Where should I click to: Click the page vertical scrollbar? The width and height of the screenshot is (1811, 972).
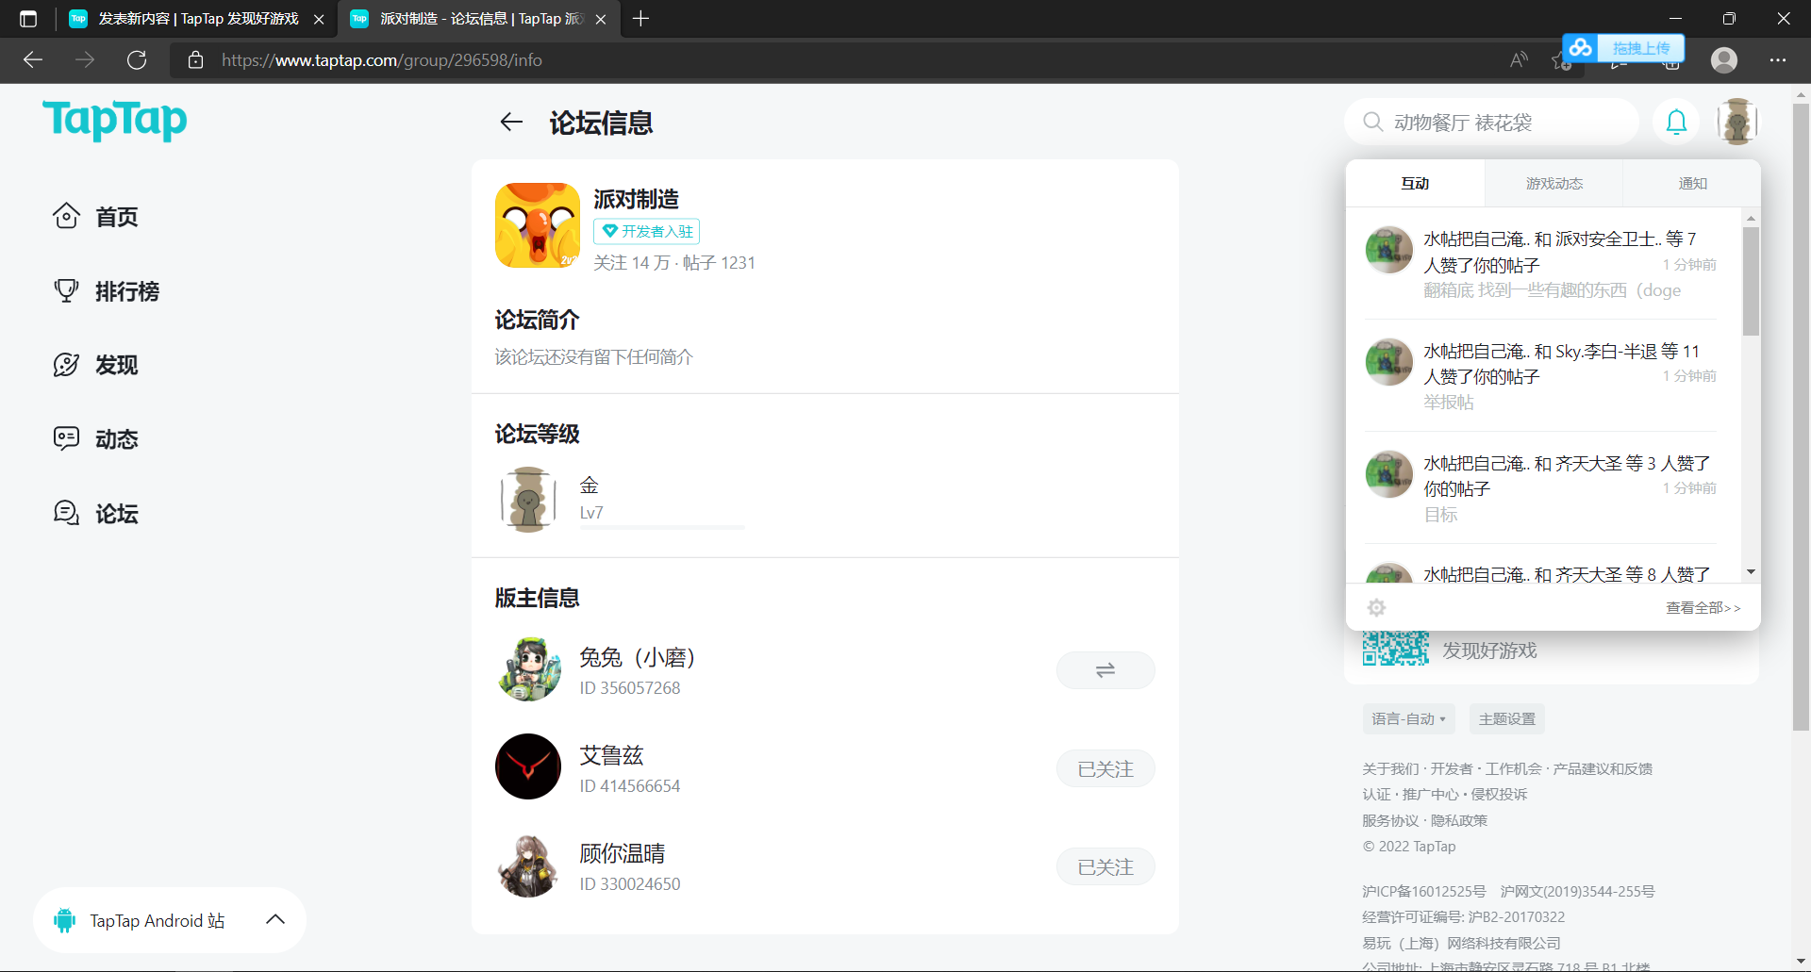[1801, 415]
